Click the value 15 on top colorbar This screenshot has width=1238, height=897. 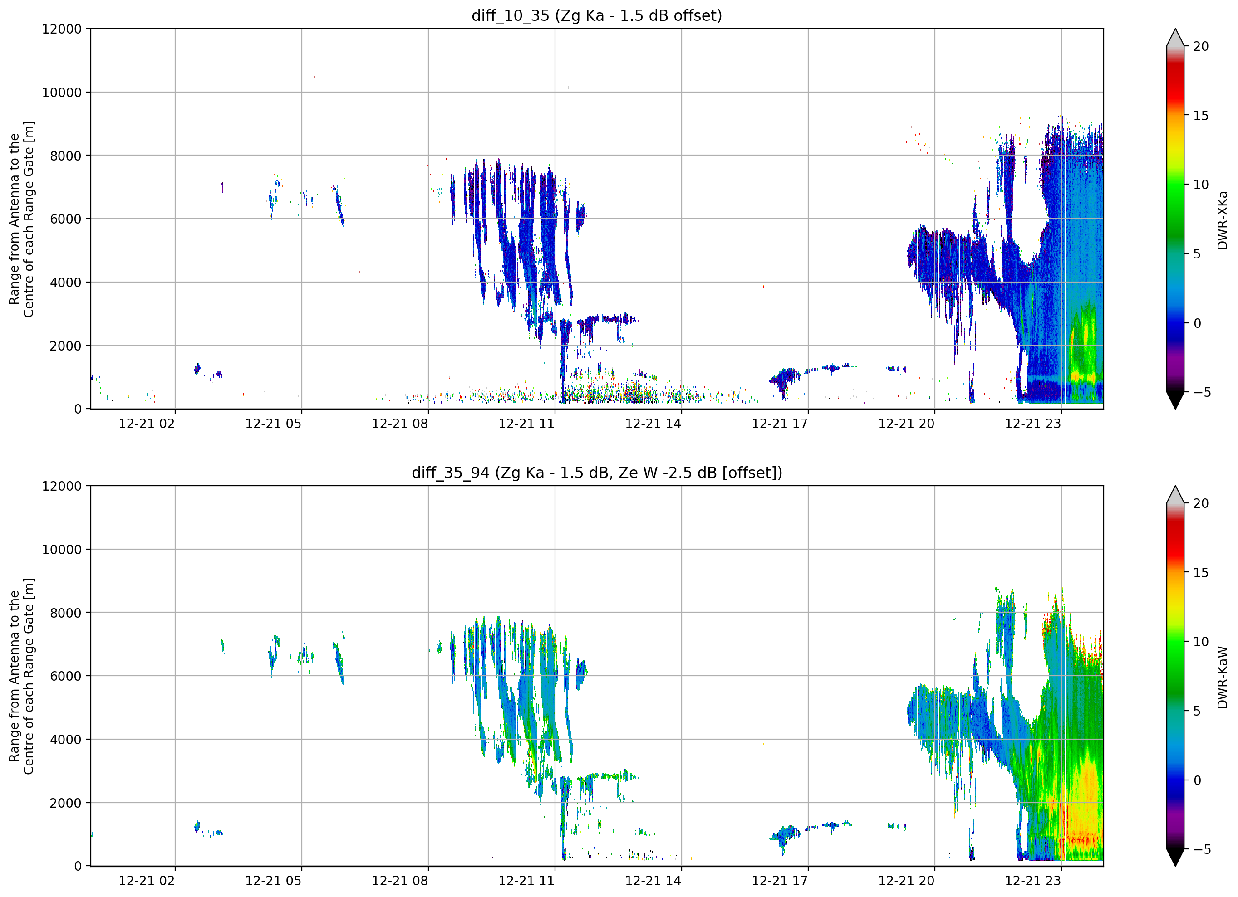coord(1201,116)
